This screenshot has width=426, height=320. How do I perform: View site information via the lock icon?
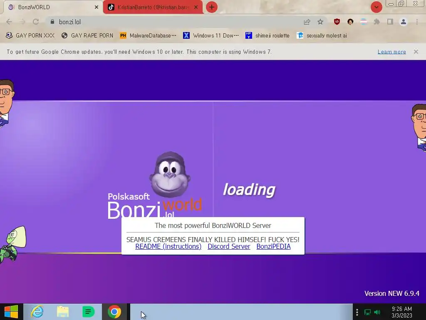click(52, 22)
